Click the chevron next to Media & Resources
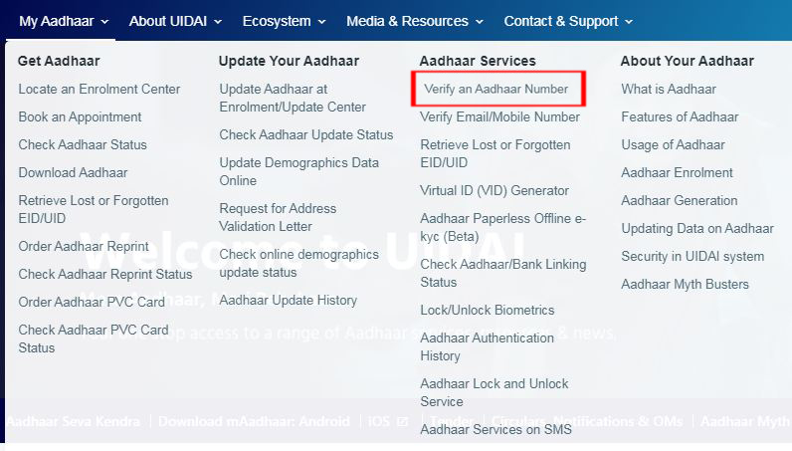This screenshot has height=451, width=792. point(480,22)
